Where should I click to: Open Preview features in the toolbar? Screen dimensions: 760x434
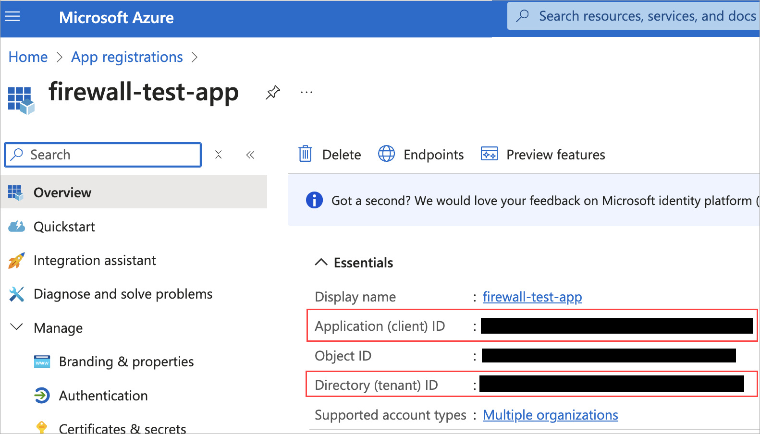point(543,154)
